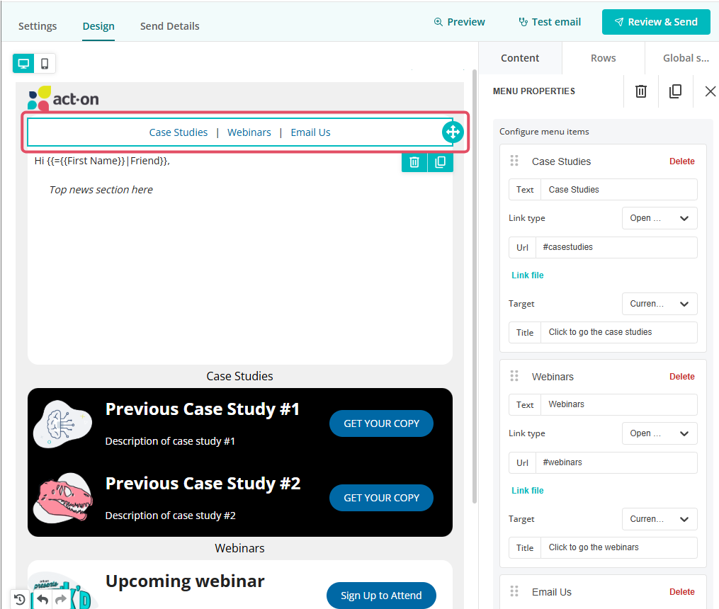Screen dimensions: 719x609
Task: Edit the #casestudies Url field
Action: click(x=616, y=247)
